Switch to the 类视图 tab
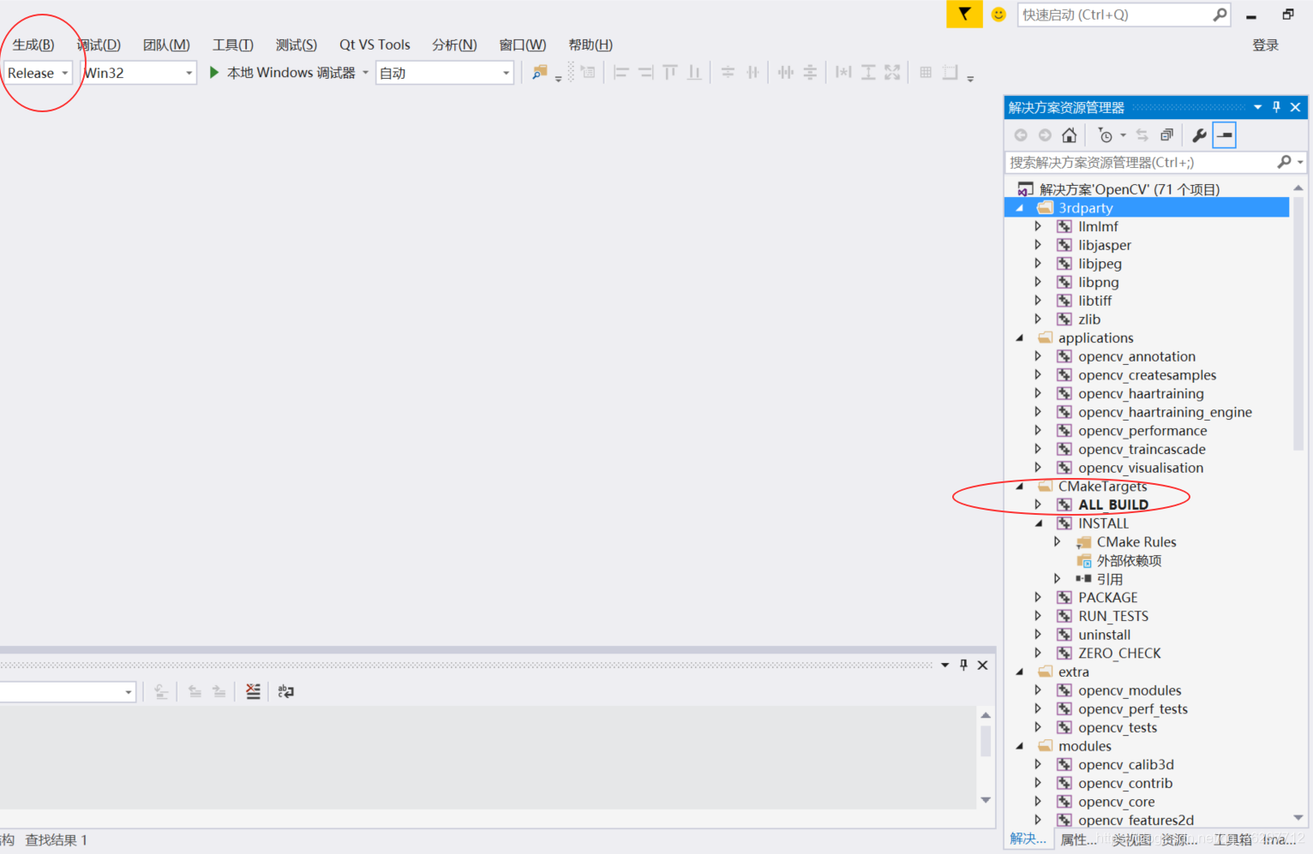Viewport: 1313px width, 854px height. tap(1132, 839)
